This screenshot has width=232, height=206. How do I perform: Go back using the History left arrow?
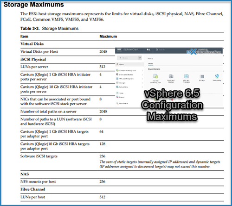pos(120,58)
